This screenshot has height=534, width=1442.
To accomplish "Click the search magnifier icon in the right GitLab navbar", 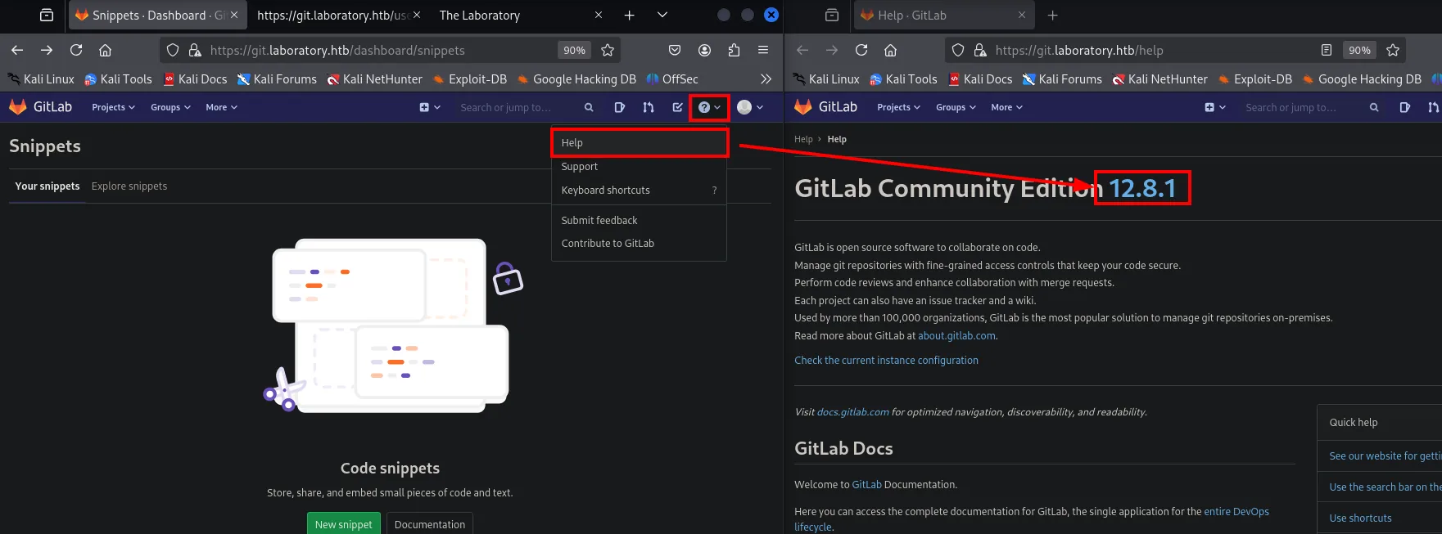I will pyautogui.click(x=1374, y=107).
